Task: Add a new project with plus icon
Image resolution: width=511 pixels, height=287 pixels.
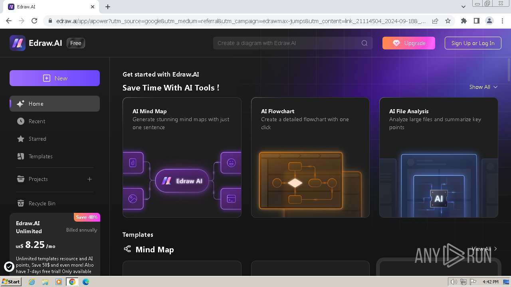Action: [x=89, y=179]
